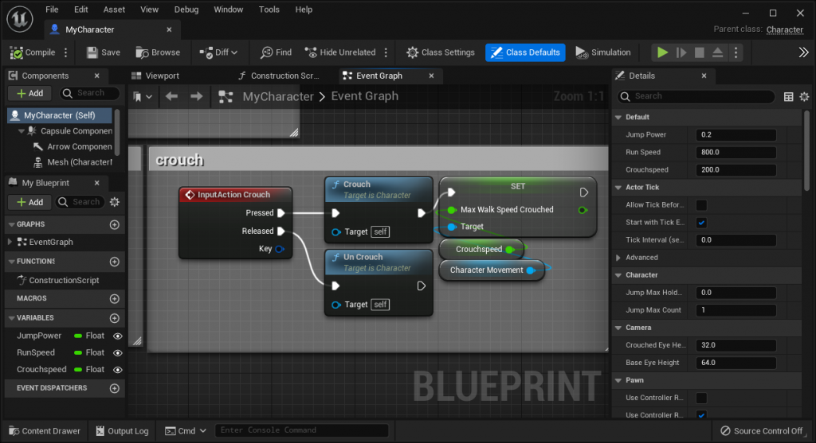Expand the Advanced section in Details
Viewport: 816px width, 443px height.
[x=618, y=258]
